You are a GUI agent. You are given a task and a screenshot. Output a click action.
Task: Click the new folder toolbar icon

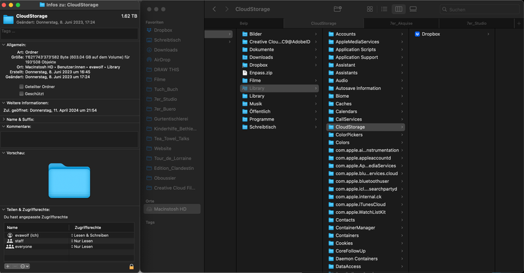(338, 9)
